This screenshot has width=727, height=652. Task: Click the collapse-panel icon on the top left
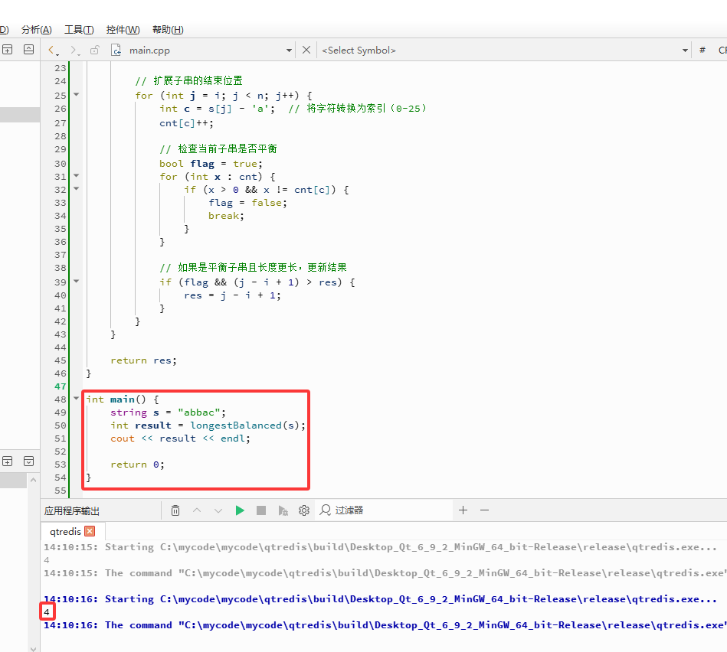(29, 50)
